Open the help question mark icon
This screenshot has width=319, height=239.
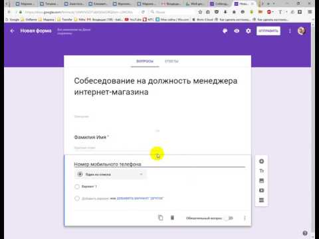[x=305, y=233]
